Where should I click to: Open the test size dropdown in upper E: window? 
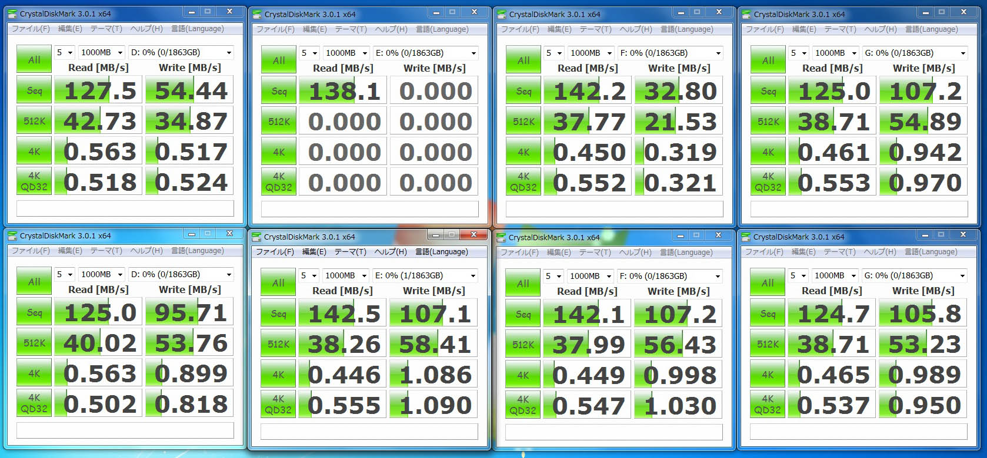[x=347, y=53]
